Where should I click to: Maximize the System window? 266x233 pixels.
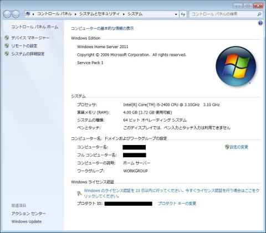coord(248,6)
